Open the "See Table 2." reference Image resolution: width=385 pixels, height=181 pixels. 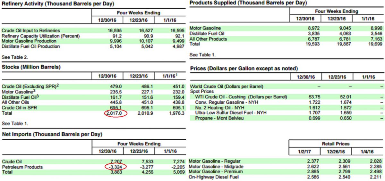coord(15,57)
